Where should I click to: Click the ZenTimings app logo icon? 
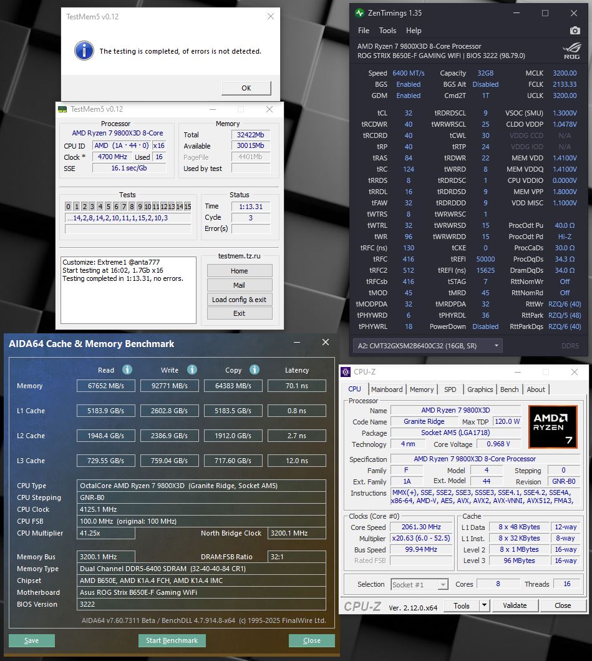(x=359, y=13)
